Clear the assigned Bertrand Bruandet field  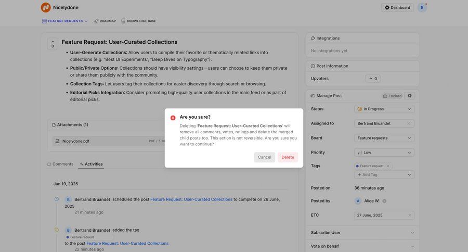coord(409,123)
